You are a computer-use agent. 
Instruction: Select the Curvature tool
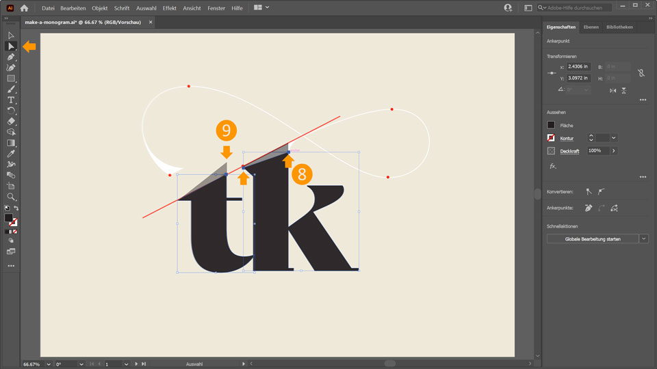coord(11,68)
